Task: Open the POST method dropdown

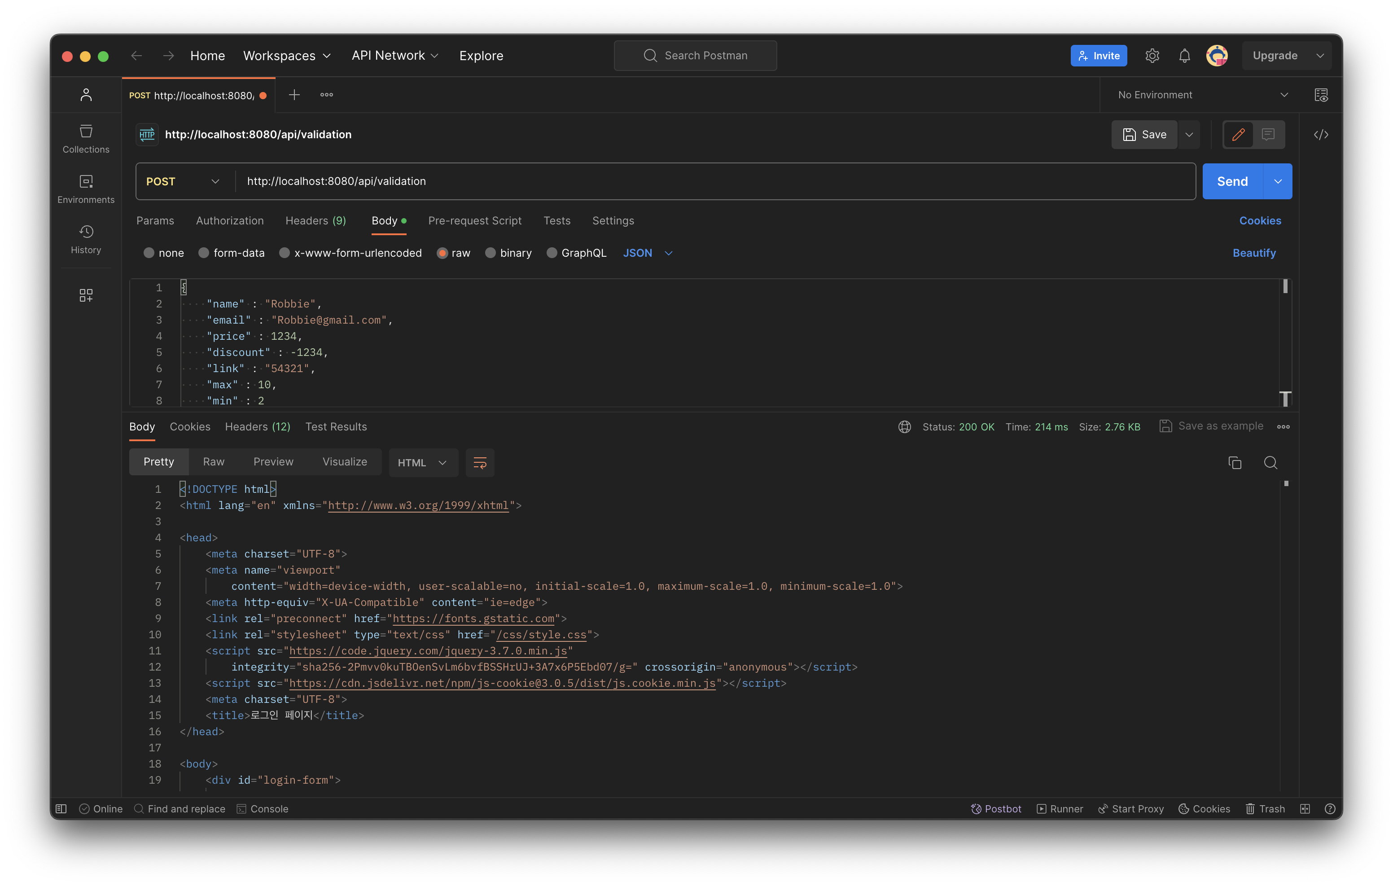Action: point(183,181)
